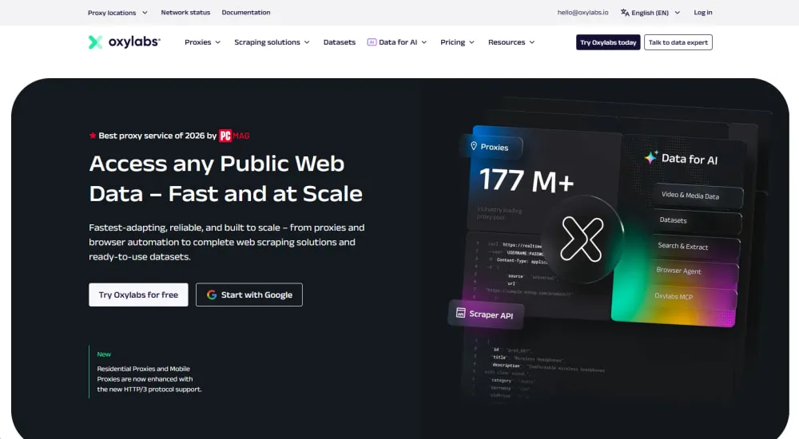Open the Network status link

coord(185,12)
